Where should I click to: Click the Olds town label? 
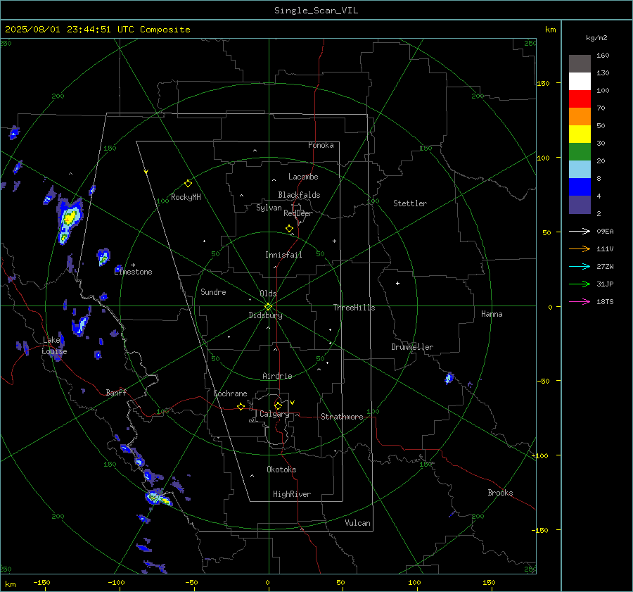[268, 294]
